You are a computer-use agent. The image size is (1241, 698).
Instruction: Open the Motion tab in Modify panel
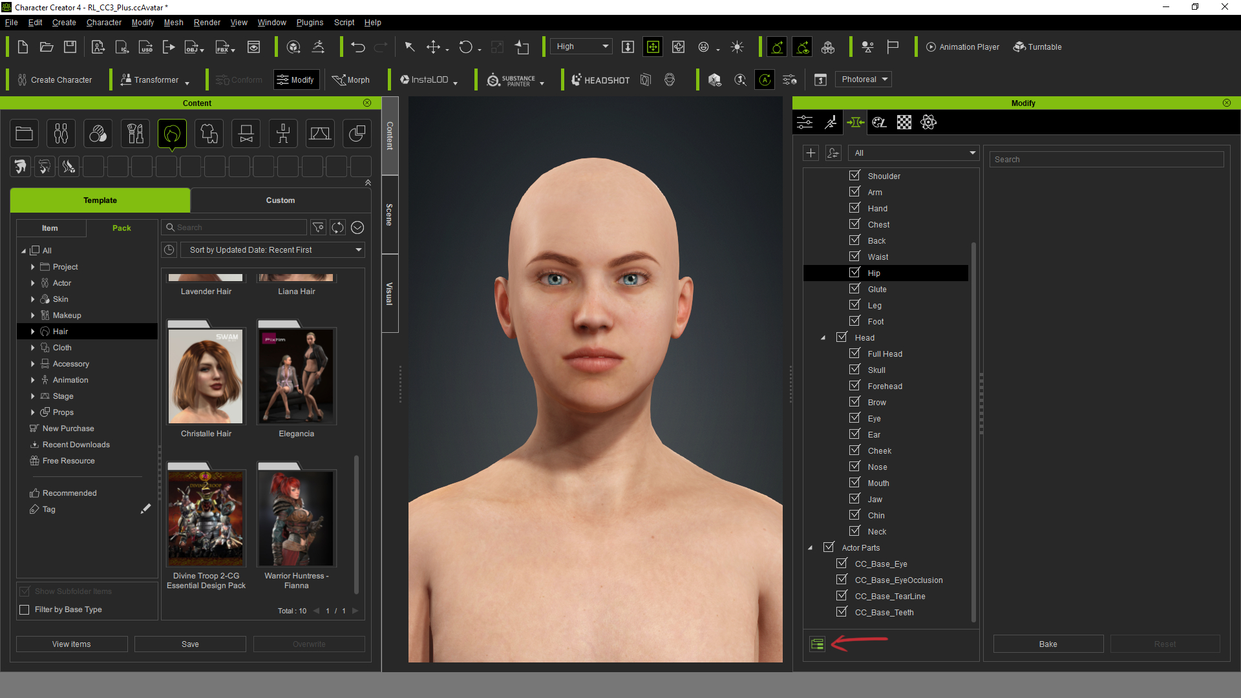pyautogui.click(x=831, y=122)
